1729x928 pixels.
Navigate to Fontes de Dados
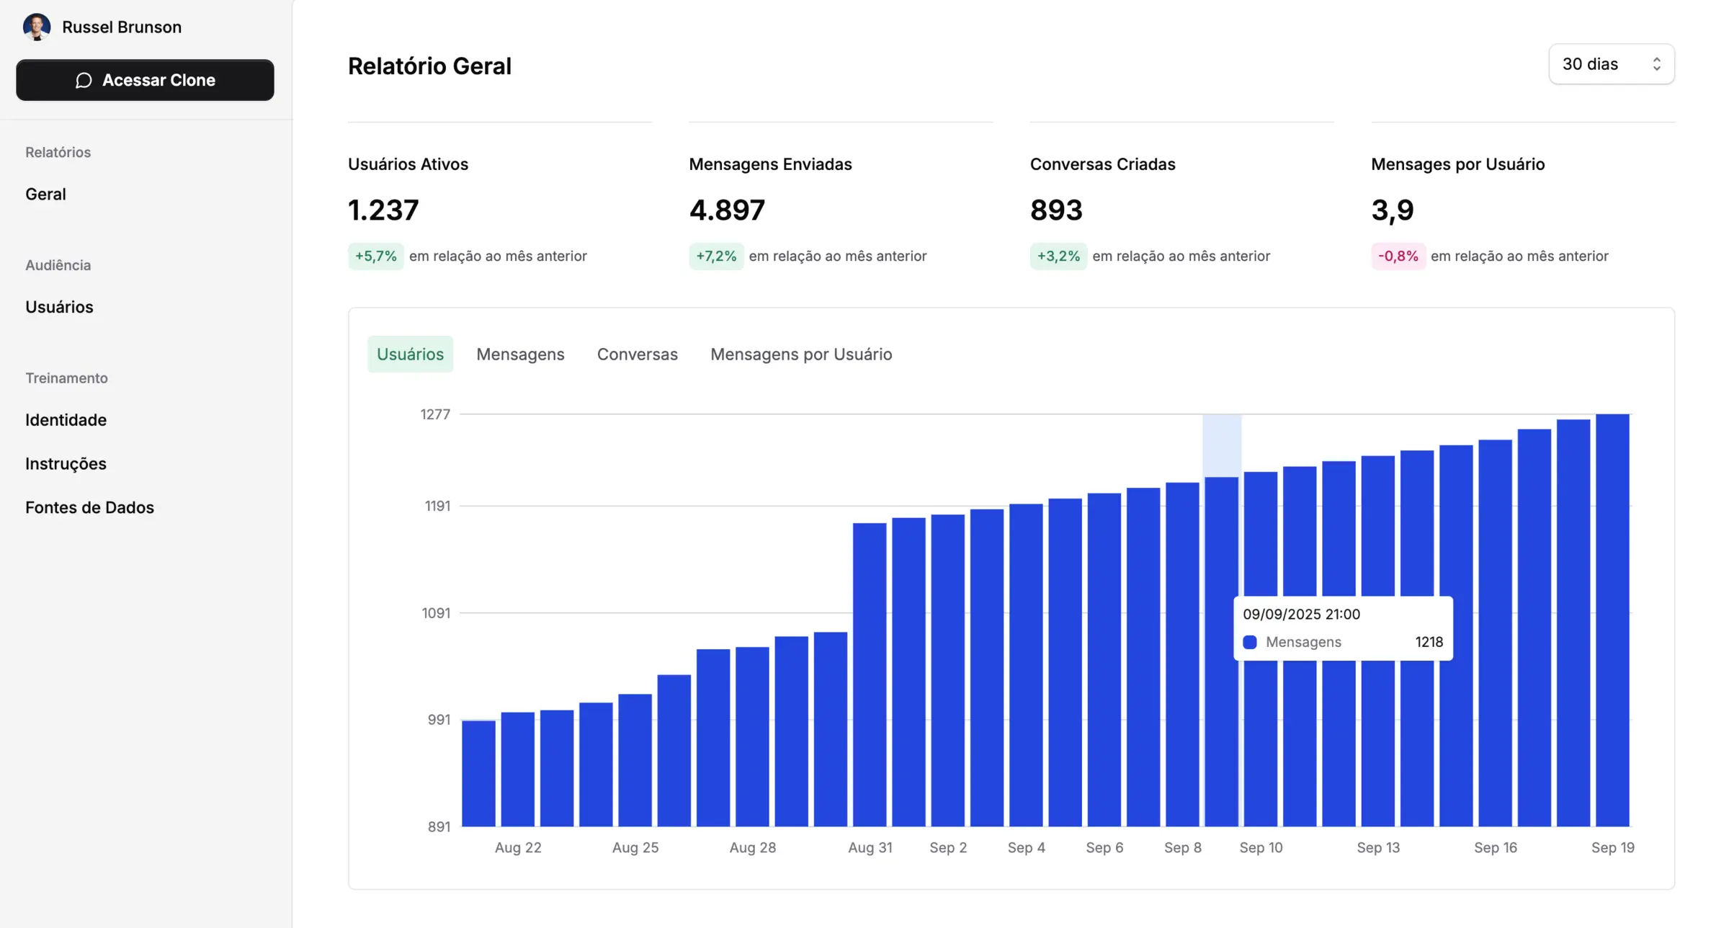89,507
